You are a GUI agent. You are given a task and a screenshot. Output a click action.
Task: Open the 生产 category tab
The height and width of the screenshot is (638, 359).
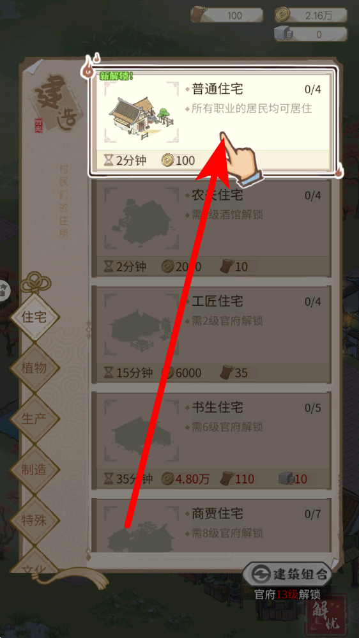click(34, 419)
